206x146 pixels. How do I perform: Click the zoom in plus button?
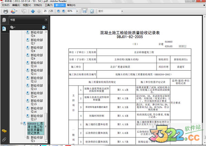[64, 11]
